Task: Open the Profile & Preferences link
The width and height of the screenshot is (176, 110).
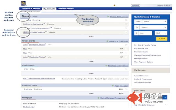Action: [x=143, y=79]
